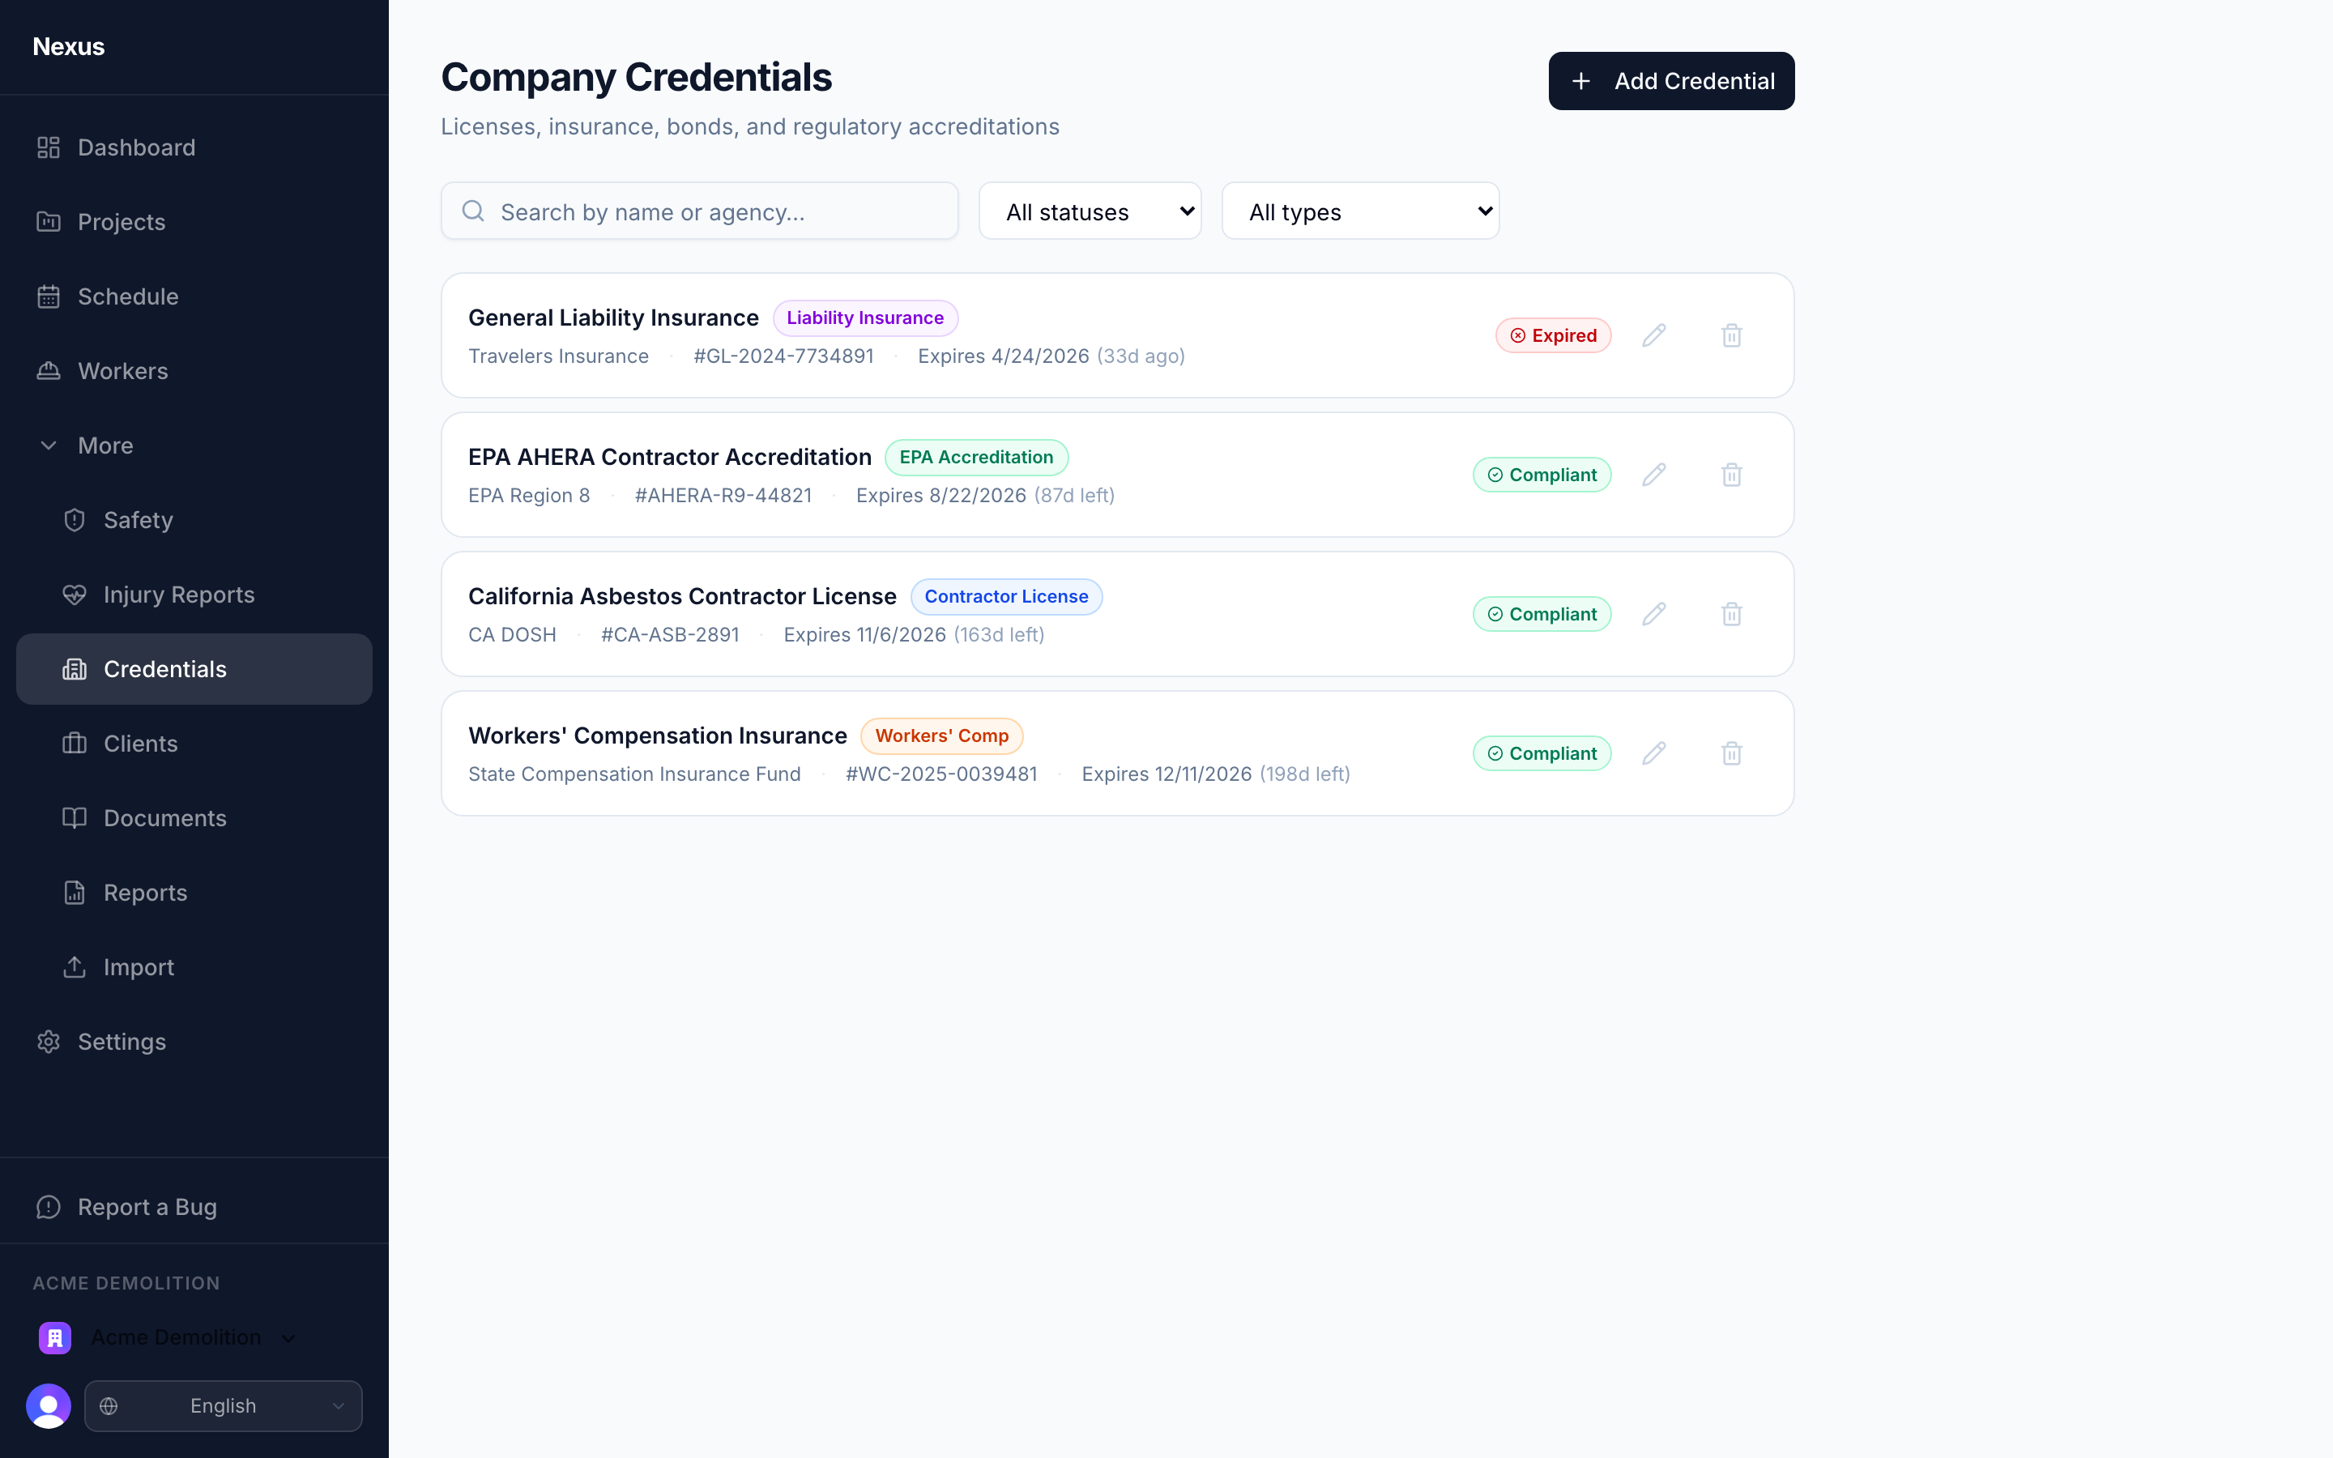
Task: Click policy number #GL-2024-7734891
Action: (x=784, y=356)
